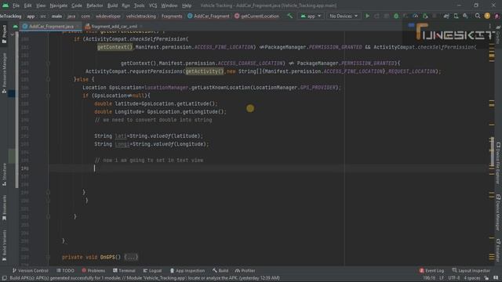Click the 'vehicletracking' breadcrumb
The height and width of the screenshot is (282, 502).
141,16
